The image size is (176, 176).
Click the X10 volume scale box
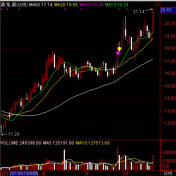coord(165,166)
